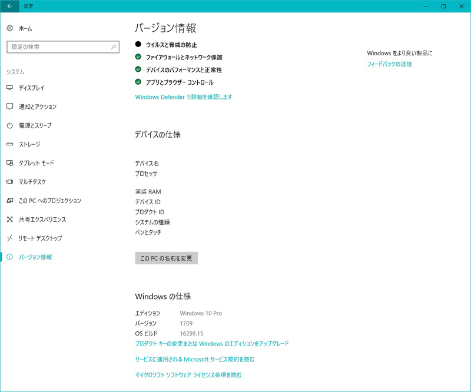Select the Tablet mode icon
The height and width of the screenshot is (392, 471).
(10, 163)
